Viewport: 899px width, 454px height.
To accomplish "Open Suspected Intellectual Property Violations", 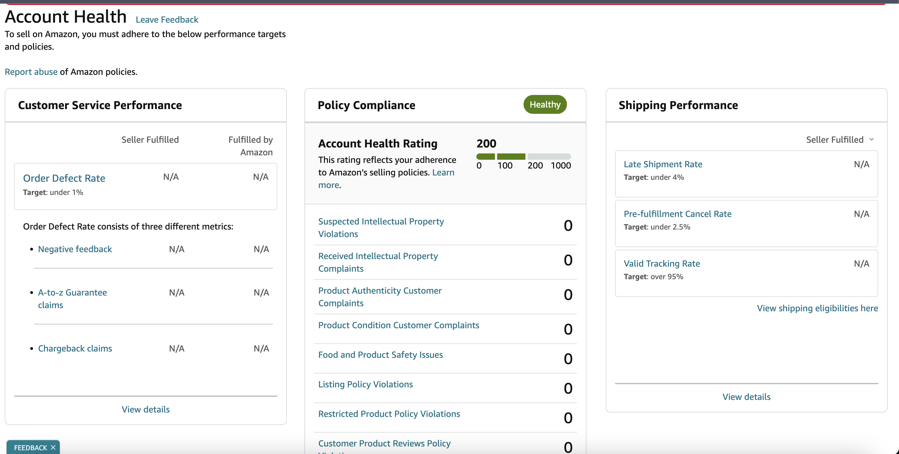I will pyautogui.click(x=381, y=228).
